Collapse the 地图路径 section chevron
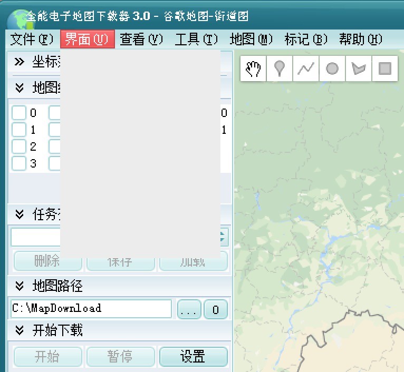404x372 pixels. [x=20, y=286]
